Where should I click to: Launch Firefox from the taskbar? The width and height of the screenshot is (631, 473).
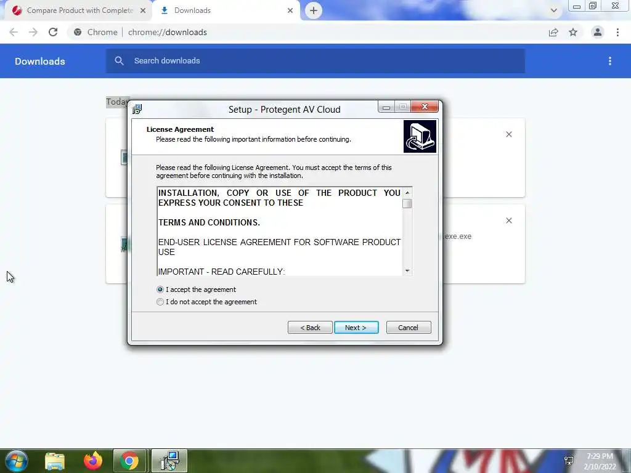93,461
